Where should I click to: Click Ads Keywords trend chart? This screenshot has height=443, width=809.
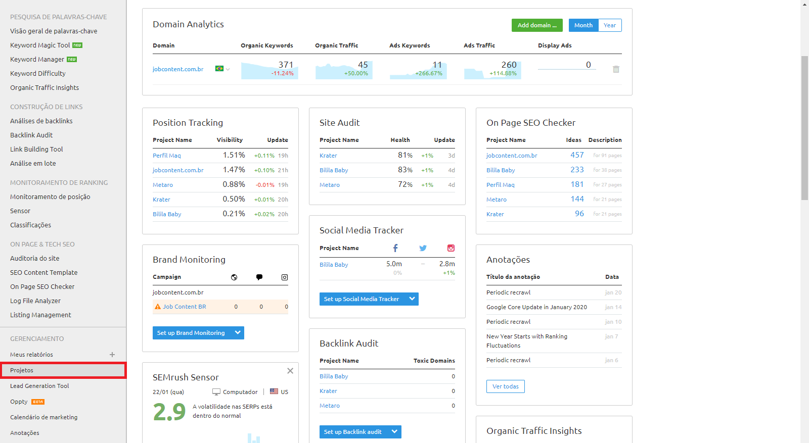pyautogui.click(x=418, y=70)
